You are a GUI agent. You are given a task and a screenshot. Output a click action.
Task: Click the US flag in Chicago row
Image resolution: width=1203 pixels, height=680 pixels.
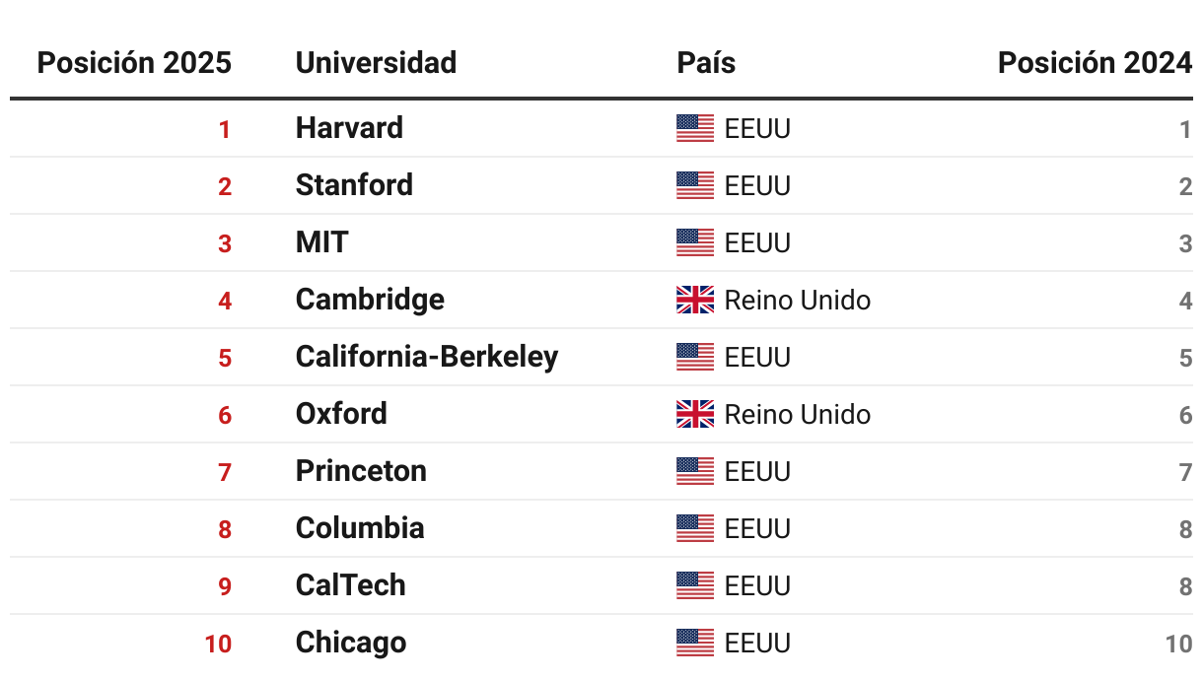coord(694,644)
